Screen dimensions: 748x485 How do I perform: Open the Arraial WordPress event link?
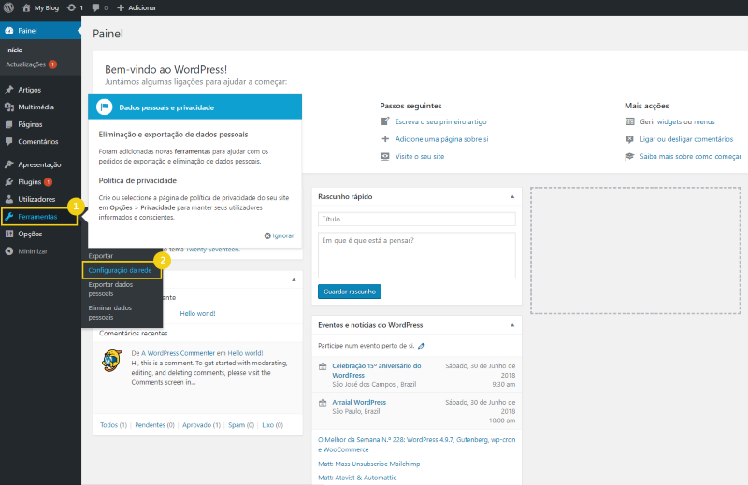(x=359, y=402)
